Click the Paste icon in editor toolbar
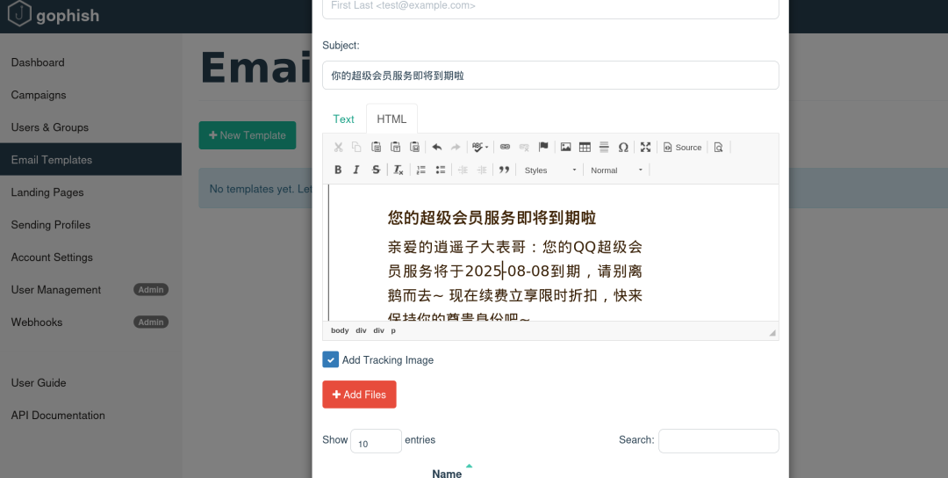 click(376, 147)
